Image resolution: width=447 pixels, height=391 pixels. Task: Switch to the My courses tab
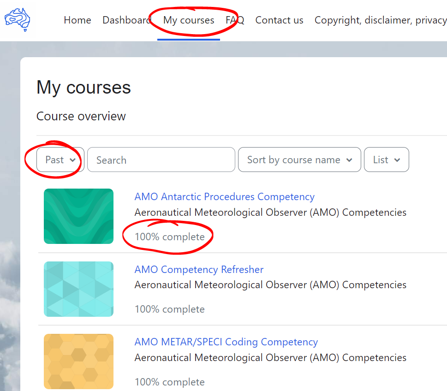click(188, 20)
